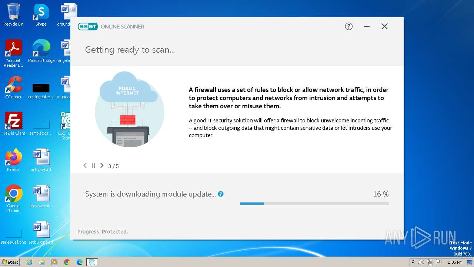Open the CCleaner desktop icon

[13, 88]
